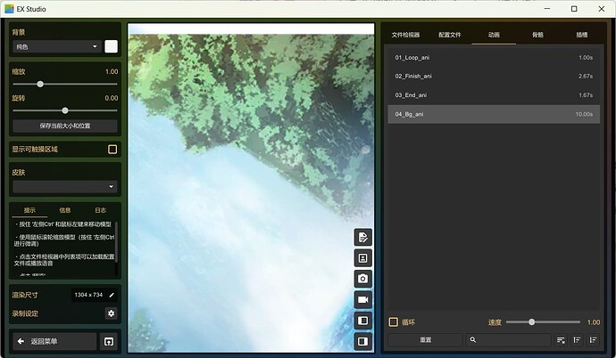Click the 10.00s duration of 04_Bg_ani
Viewport: 616px width, 358px height.
coord(584,114)
